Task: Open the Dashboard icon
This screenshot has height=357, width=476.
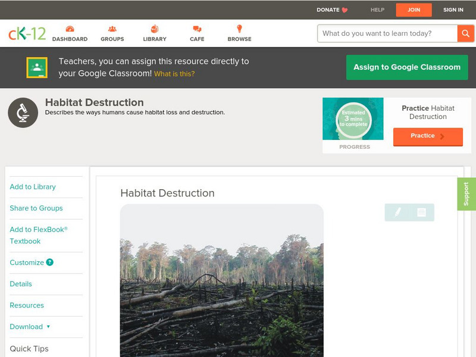Action: [x=70, y=29]
